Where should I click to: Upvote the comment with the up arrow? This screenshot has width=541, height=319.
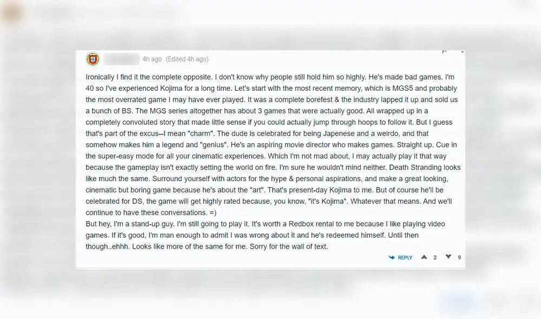click(x=424, y=257)
